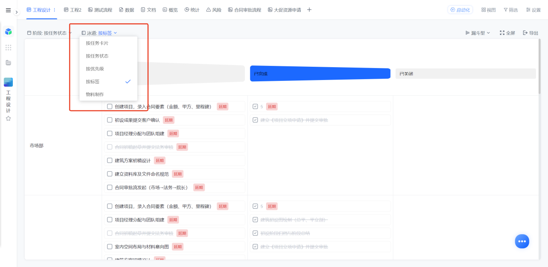Click the 延期 tag on 室内空间布局与材料意向图
Viewport: 548px width, 267px height.
[178, 247]
